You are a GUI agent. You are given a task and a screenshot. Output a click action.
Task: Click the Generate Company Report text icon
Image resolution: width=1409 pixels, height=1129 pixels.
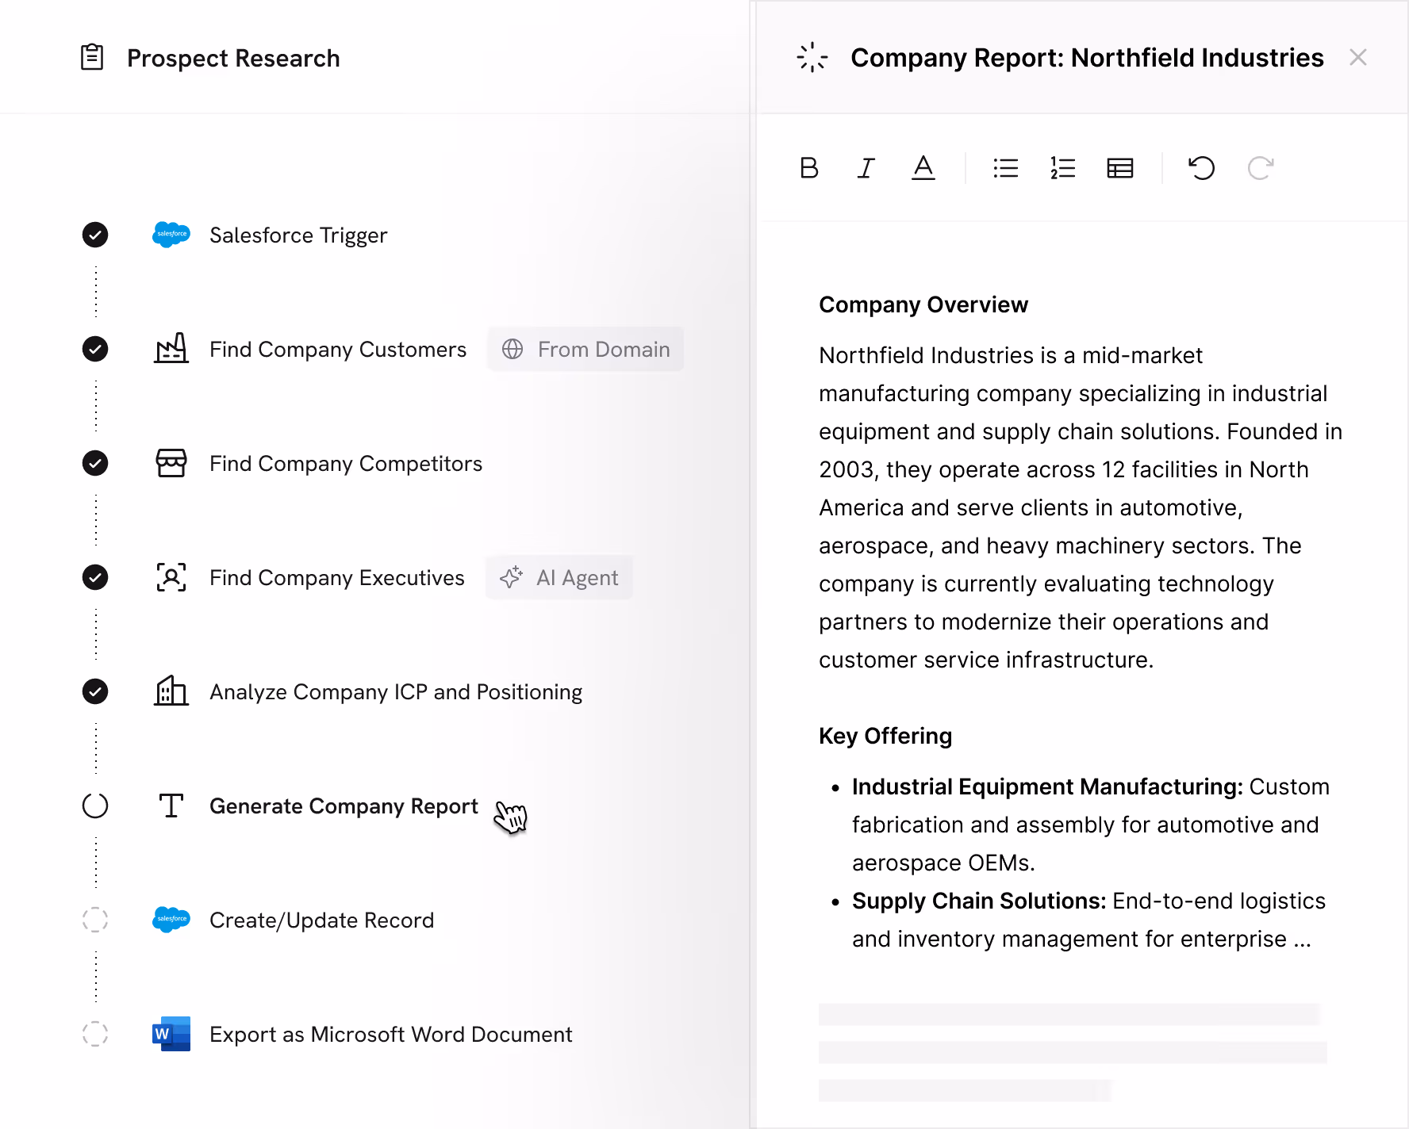[171, 806]
